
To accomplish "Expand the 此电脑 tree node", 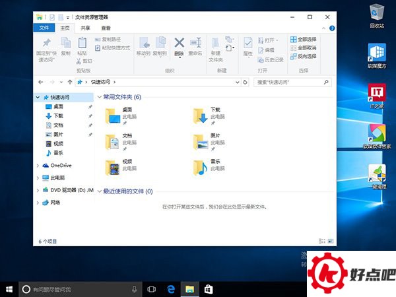I will [38, 178].
